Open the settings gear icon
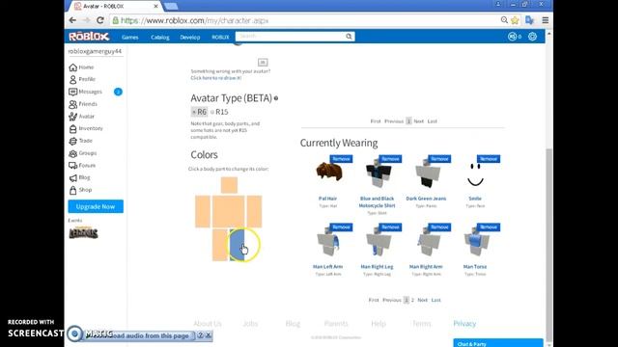The image size is (618, 347). point(532,37)
